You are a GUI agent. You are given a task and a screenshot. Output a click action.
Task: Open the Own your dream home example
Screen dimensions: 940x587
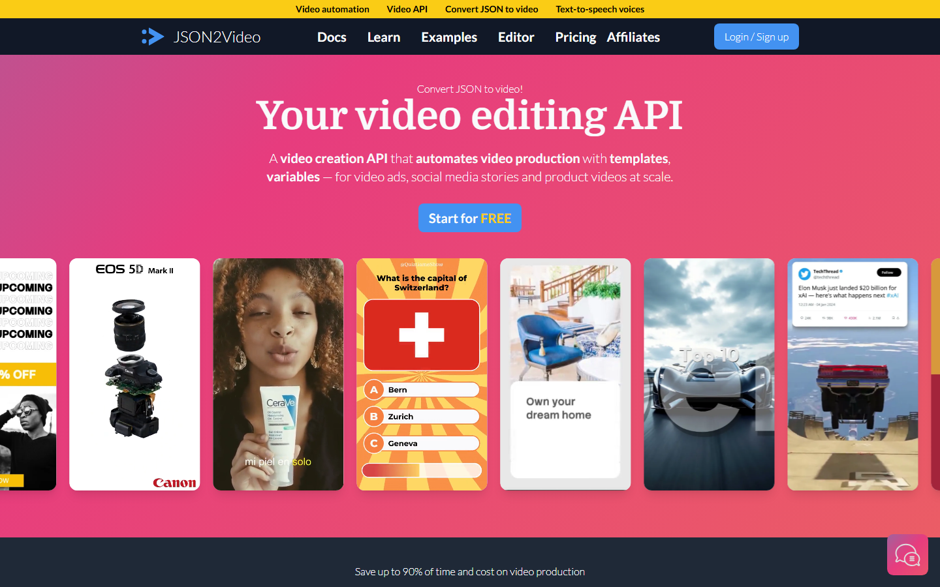pyautogui.click(x=565, y=374)
